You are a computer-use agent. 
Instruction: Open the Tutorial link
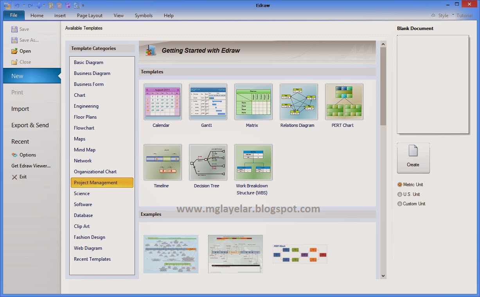(x=464, y=16)
